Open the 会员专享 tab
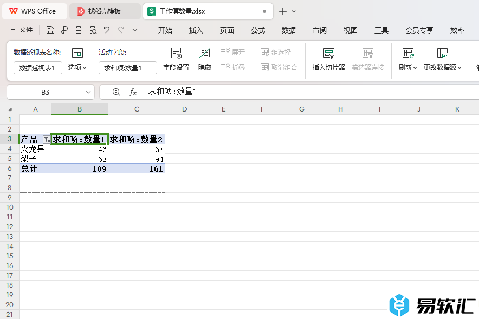 point(419,30)
